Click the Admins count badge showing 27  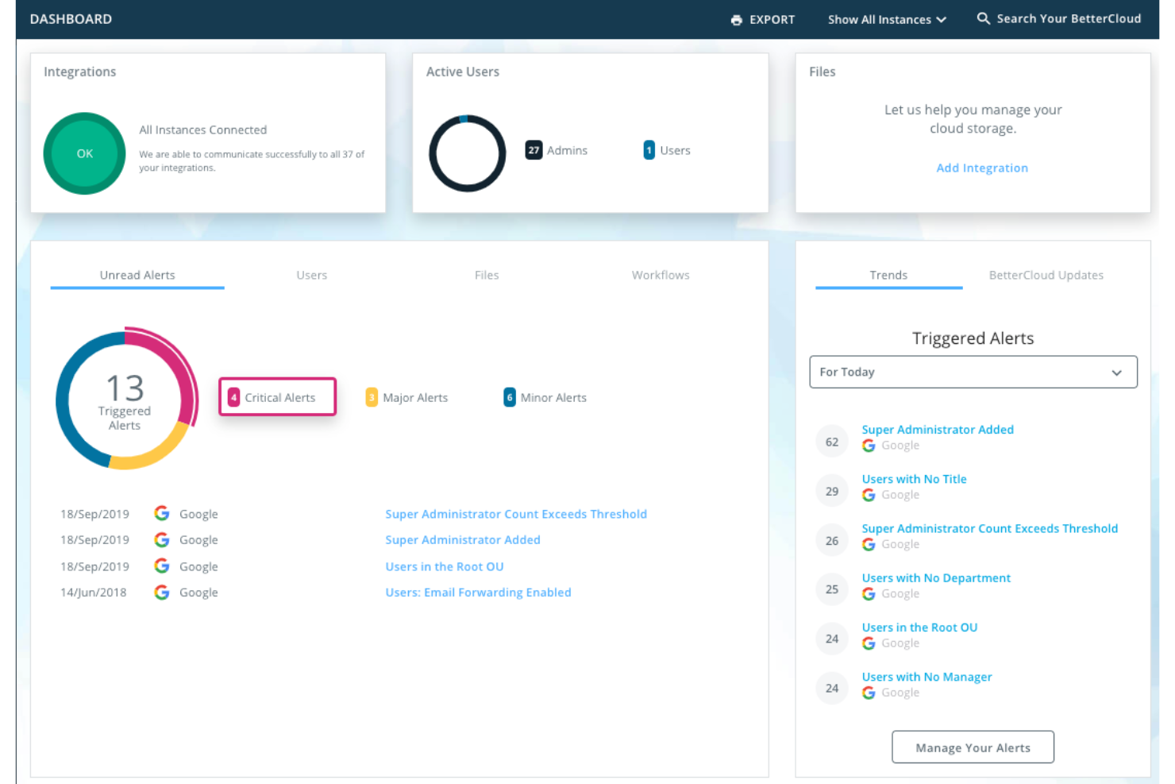[533, 150]
